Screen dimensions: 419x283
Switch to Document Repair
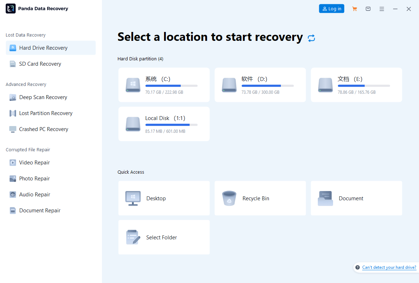(x=51, y=211)
